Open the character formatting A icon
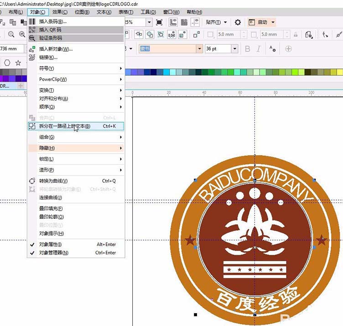The height and width of the screenshot is (326, 343). (x=272, y=48)
